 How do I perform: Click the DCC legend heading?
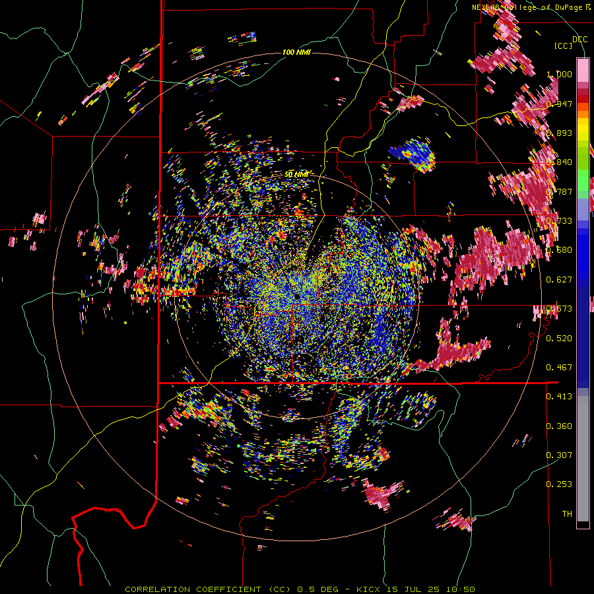point(580,40)
